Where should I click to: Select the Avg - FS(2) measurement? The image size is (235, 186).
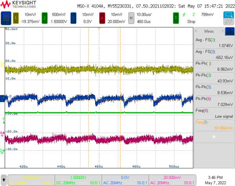tap(214, 43)
